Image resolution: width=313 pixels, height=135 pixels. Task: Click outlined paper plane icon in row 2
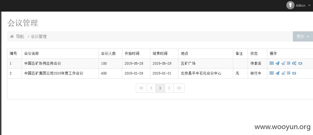tap(283, 73)
